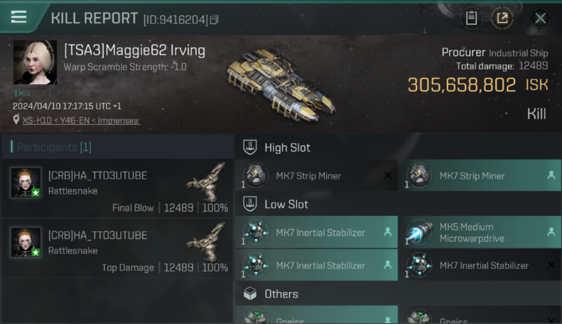Click the Top Damage pilot portrait

[26, 242]
